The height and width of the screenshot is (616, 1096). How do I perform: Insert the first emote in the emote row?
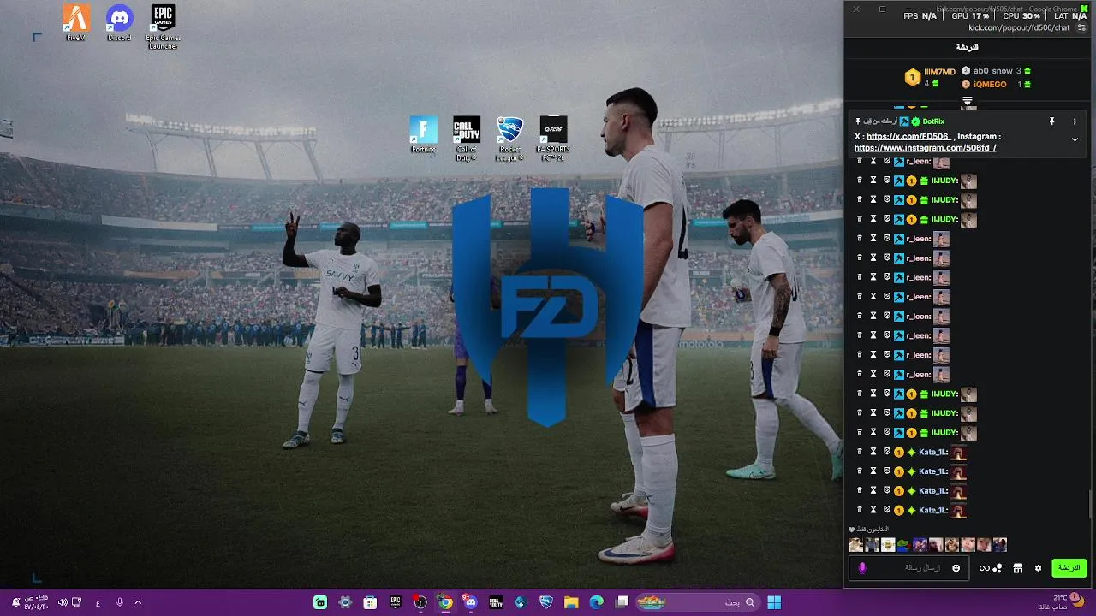coord(856,545)
